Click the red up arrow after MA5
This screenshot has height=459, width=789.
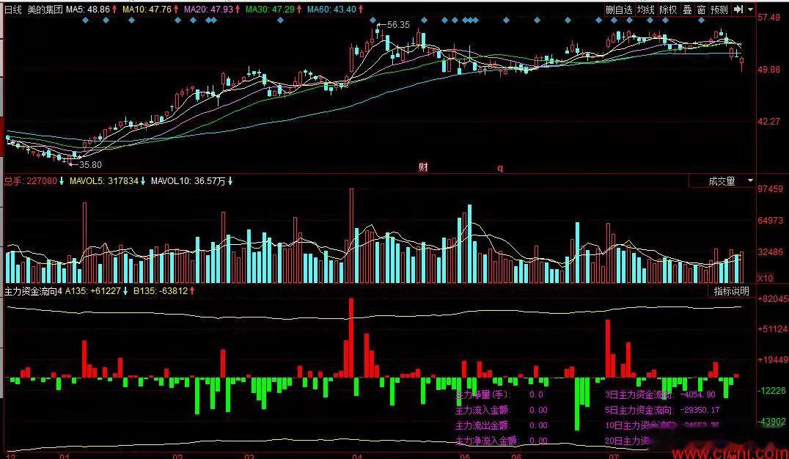tap(114, 9)
